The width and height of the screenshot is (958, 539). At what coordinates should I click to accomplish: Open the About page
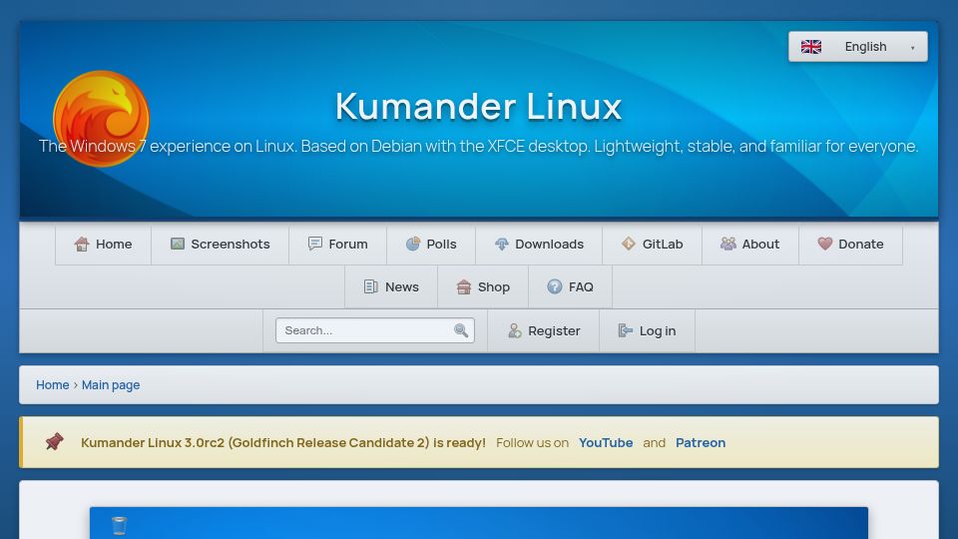(x=750, y=244)
